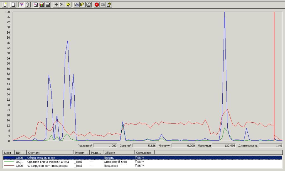Open the Properties toolbar icon
This screenshot has height=171, width=285.
[x=89, y=5]
